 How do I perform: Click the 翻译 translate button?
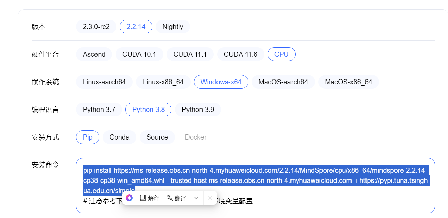(176, 198)
